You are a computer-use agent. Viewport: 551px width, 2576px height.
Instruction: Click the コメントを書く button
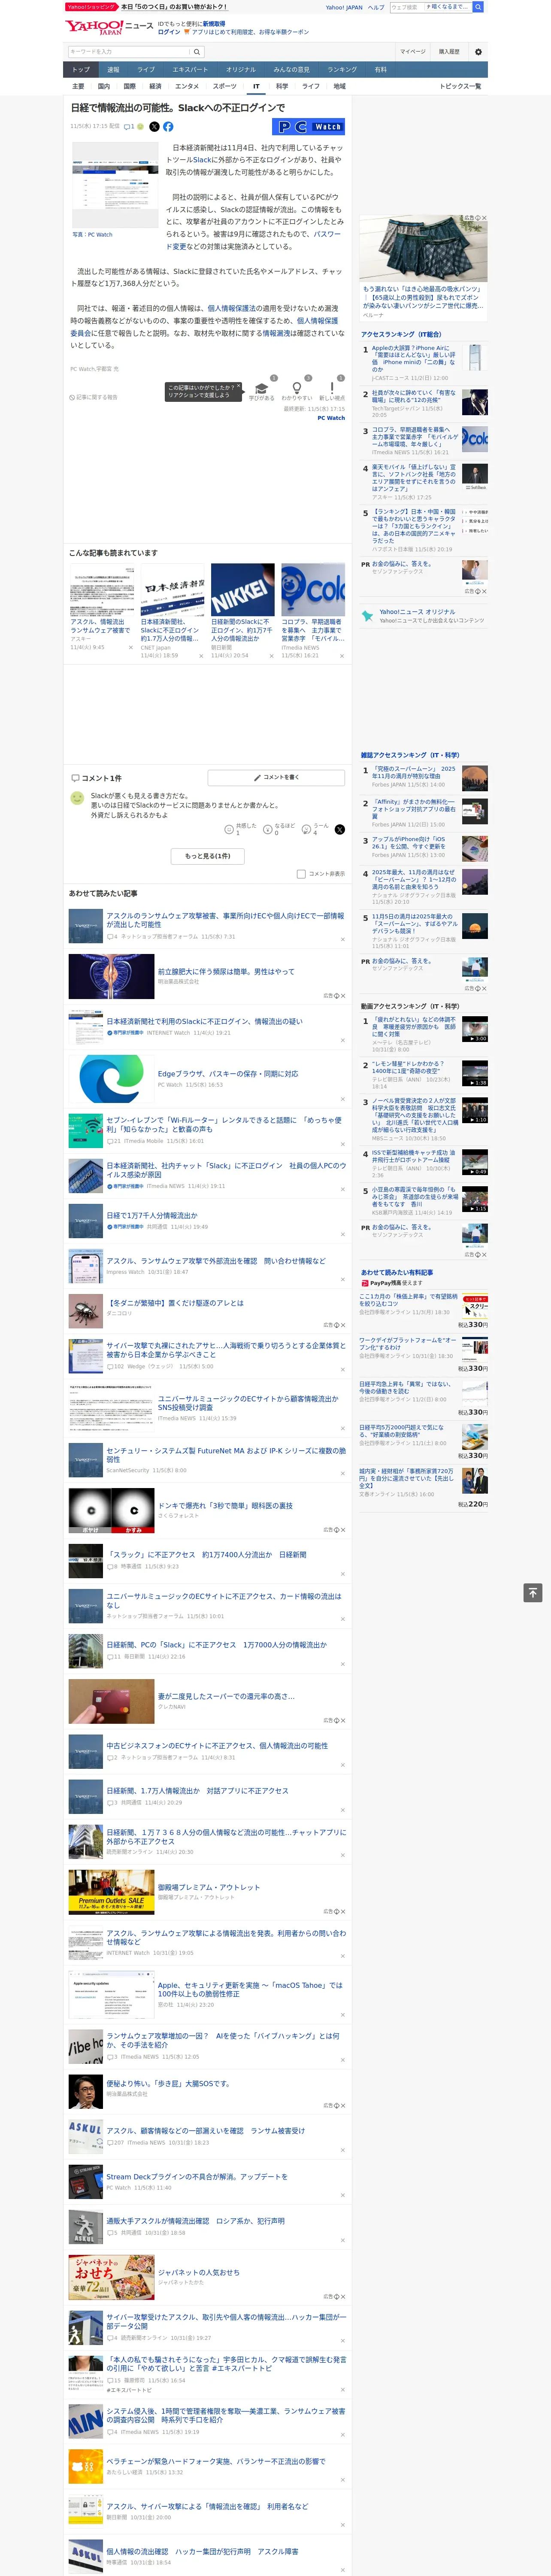(x=276, y=777)
